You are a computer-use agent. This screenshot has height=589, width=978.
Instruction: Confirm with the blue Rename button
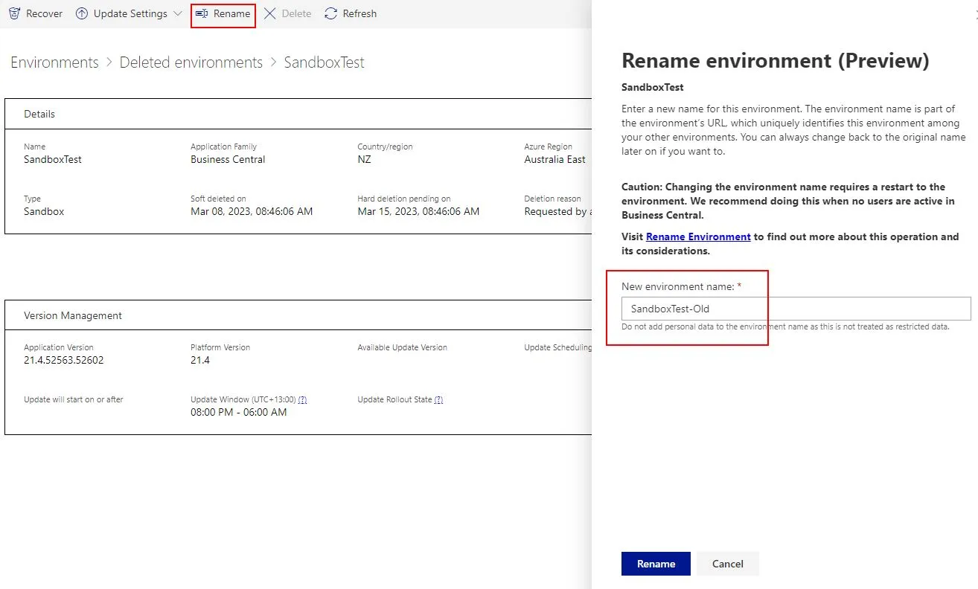pos(656,564)
